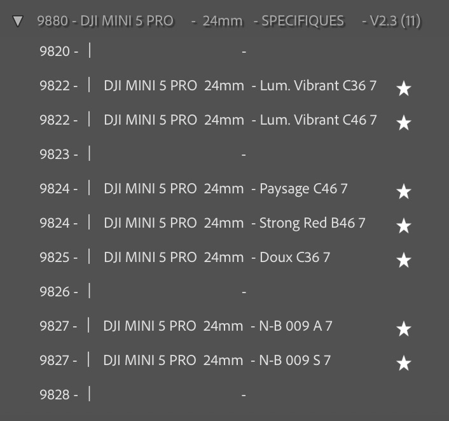Choose the Strong Red B46 7 preset
Image resolution: width=449 pixels, height=421 pixels.
pyautogui.click(x=234, y=223)
